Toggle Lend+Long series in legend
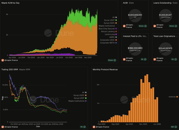Image resolution: width=179 pixels, height=130 pixels. tap(111, 34)
